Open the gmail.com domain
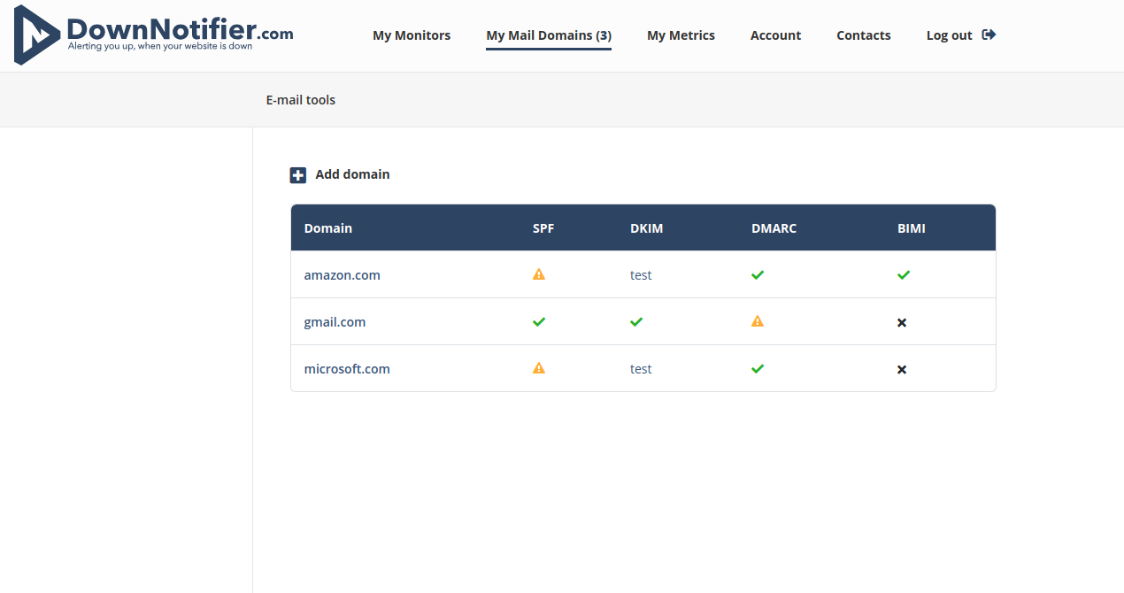Image resolution: width=1124 pixels, height=593 pixels. click(335, 322)
